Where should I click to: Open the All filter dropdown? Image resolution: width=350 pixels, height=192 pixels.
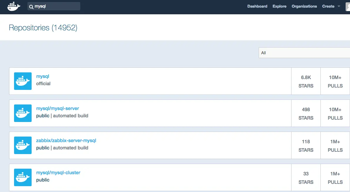coord(304,53)
